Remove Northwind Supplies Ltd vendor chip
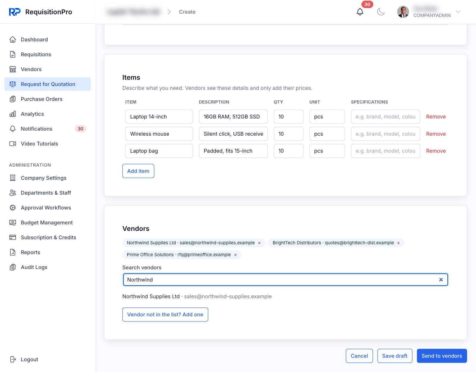 click(x=259, y=243)
